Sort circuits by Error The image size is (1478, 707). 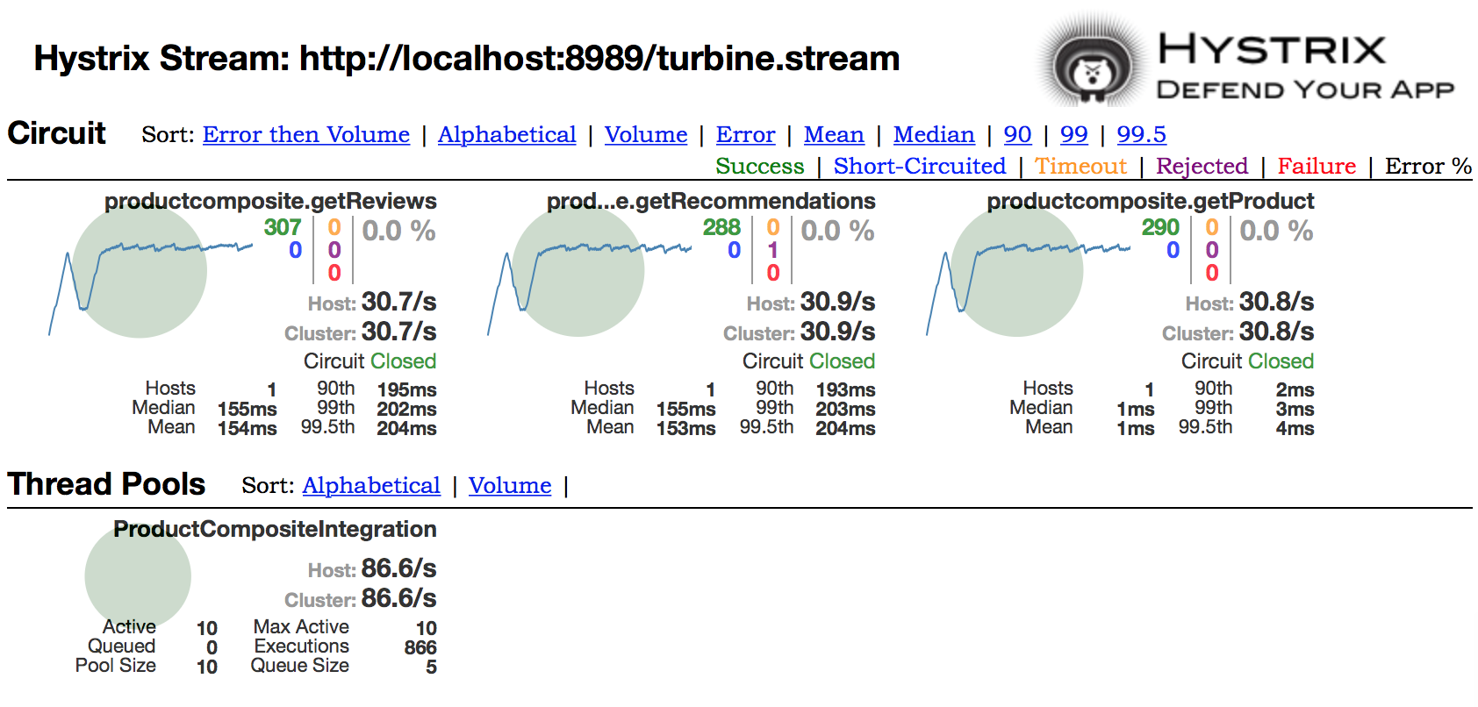tap(746, 134)
